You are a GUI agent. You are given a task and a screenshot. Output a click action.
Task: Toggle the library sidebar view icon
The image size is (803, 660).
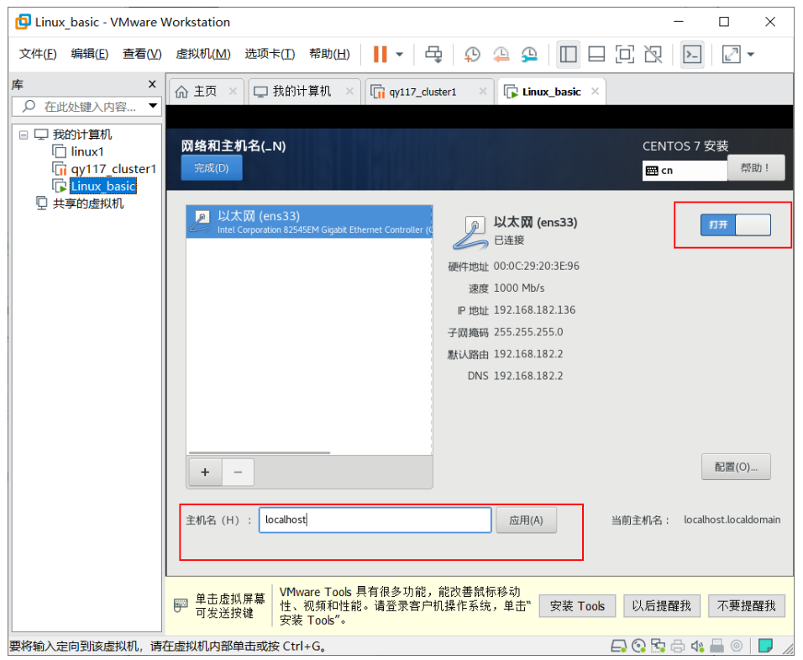pyautogui.click(x=568, y=54)
